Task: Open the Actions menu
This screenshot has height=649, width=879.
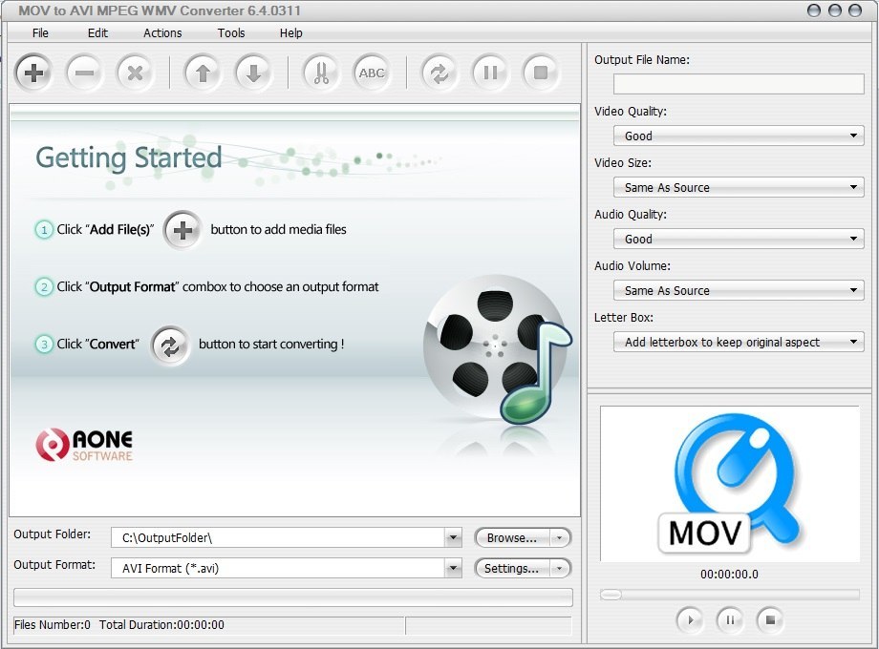Action: click(x=161, y=32)
